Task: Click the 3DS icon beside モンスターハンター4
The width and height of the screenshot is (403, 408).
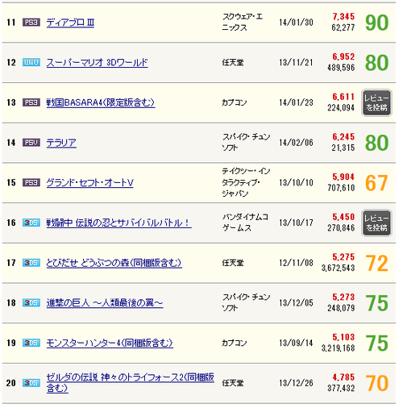Action: 31,343
